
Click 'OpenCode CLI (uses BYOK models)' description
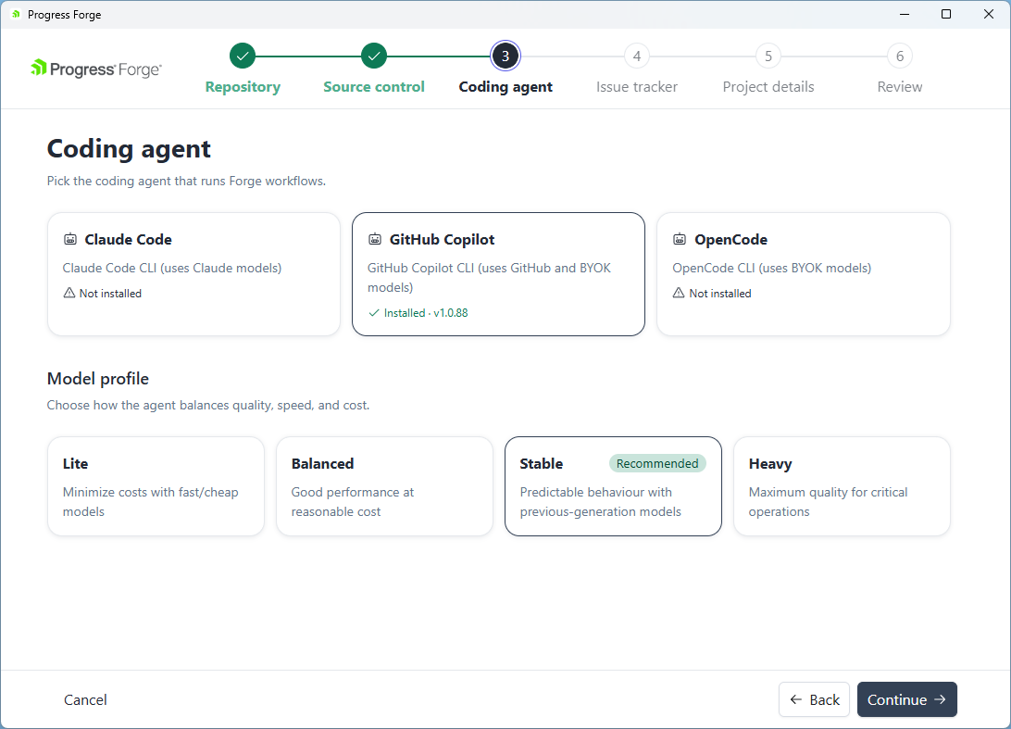point(772,268)
